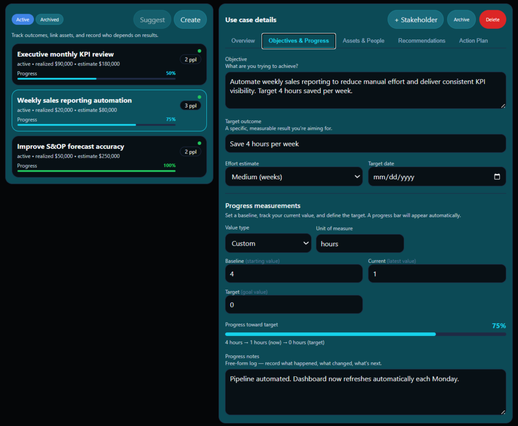Focus the Target date field

(x=437, y=177)
